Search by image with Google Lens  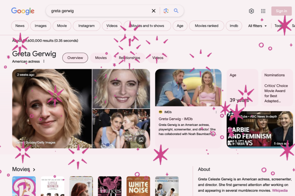(166, 11)
